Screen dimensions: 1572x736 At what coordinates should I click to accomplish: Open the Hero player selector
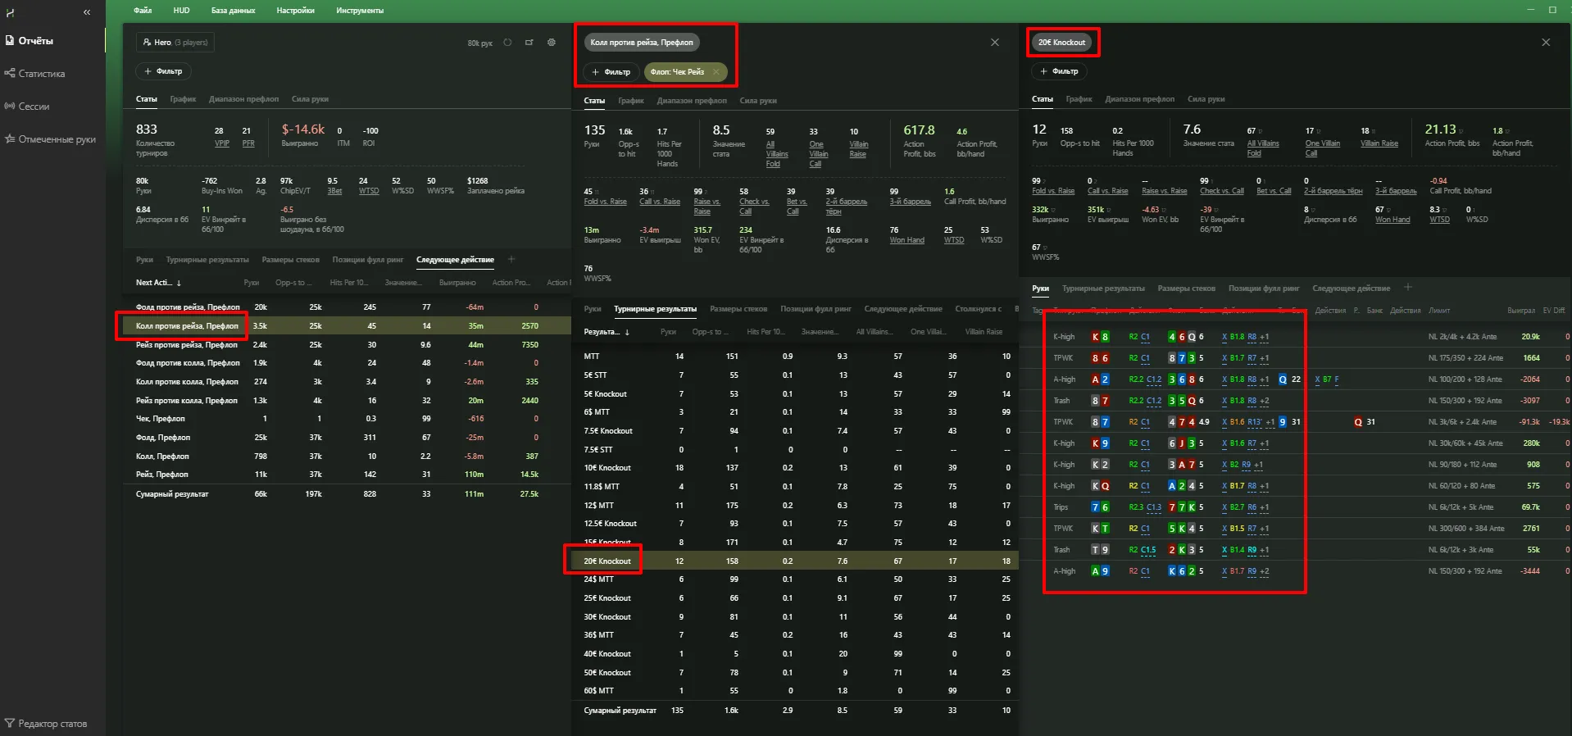tap(175, 43)
